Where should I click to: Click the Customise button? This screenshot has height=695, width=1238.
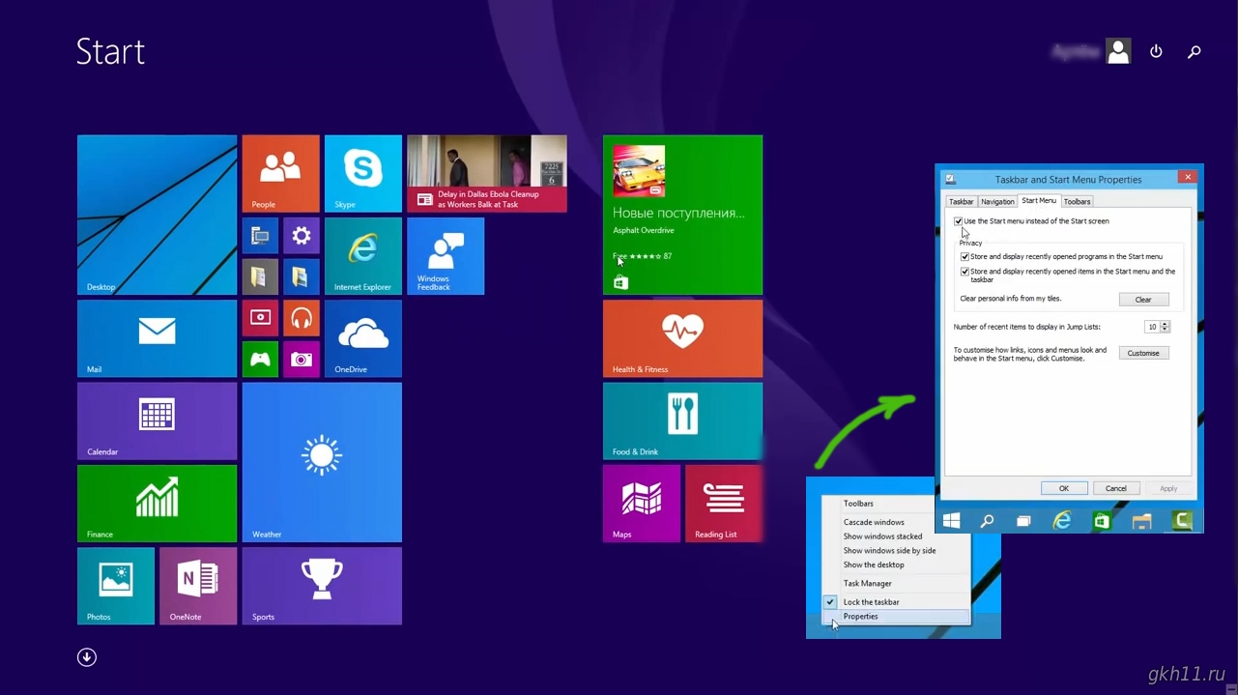pyautogui.click(x=1143, y=353)
